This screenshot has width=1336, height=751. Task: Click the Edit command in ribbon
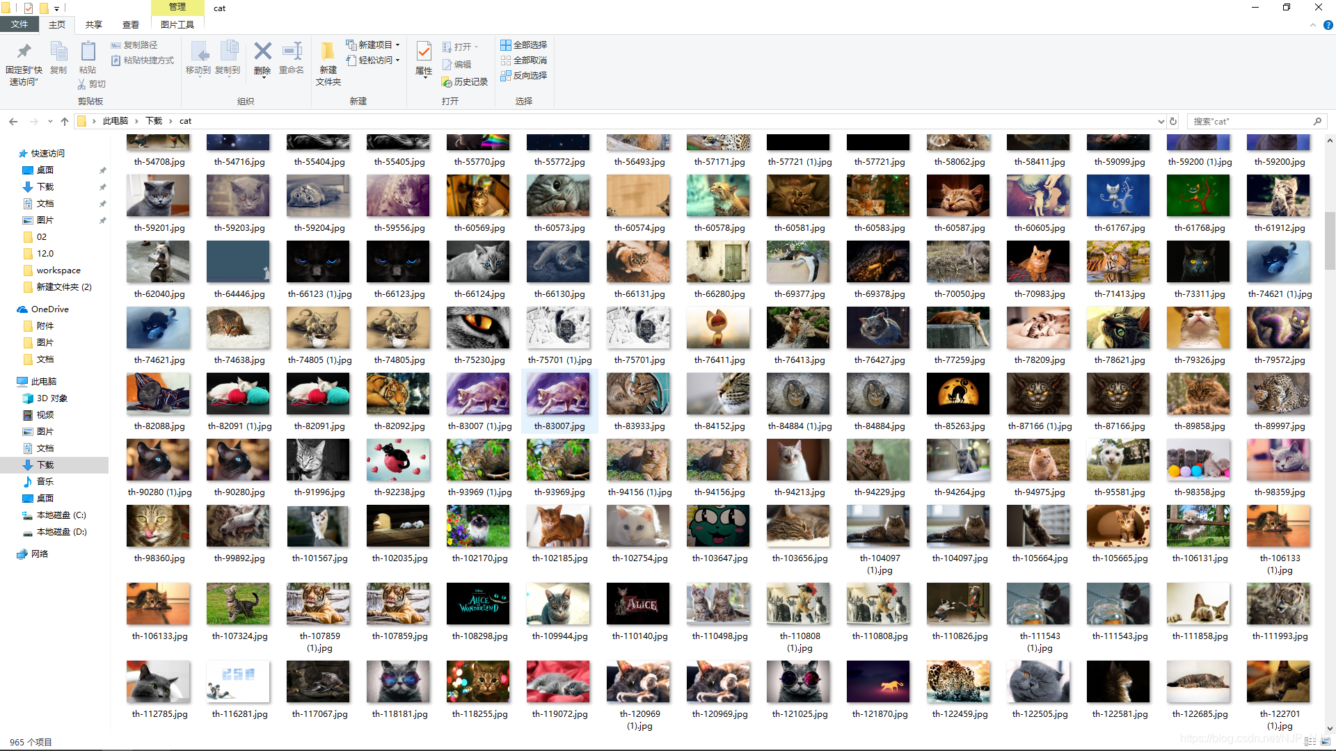[x=456, y=64]
